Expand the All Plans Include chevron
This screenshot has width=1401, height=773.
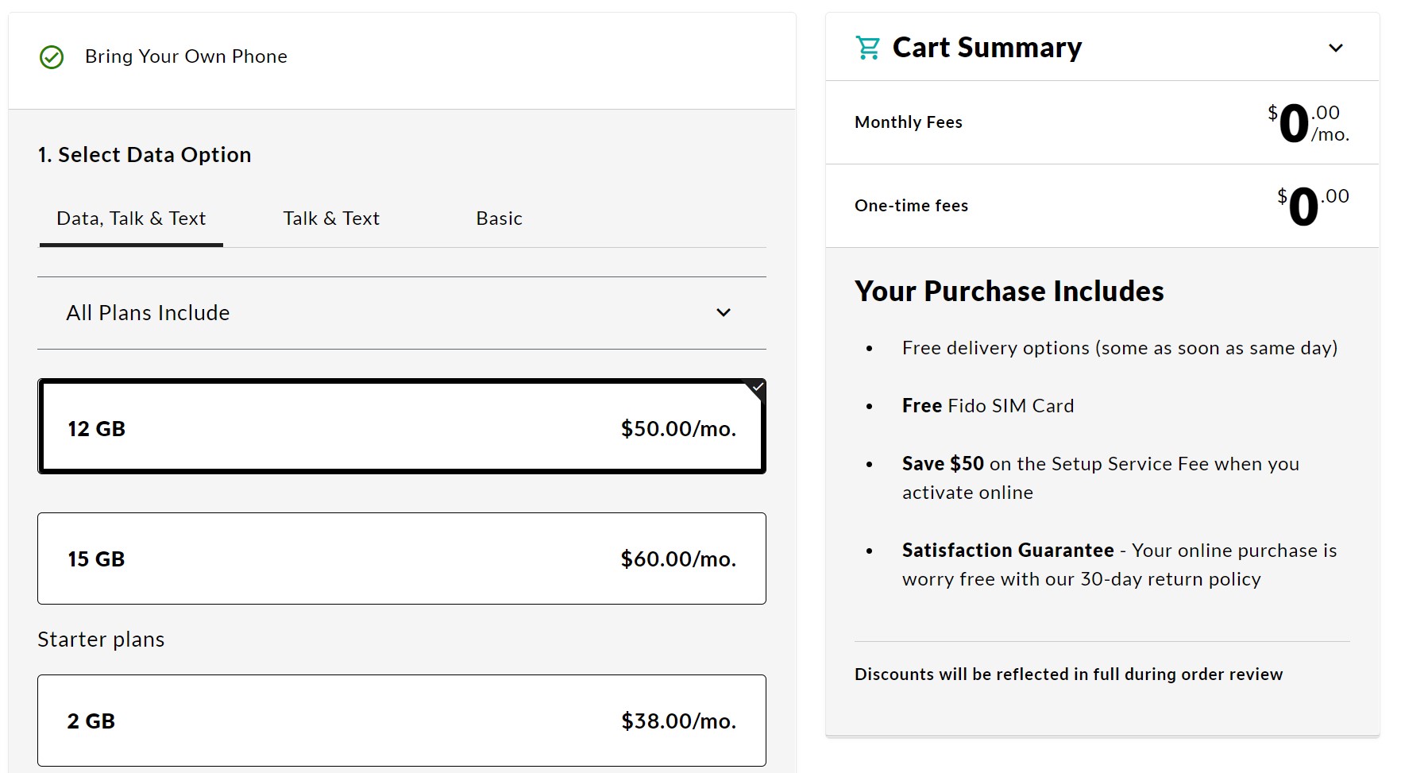tap(723, 312)
